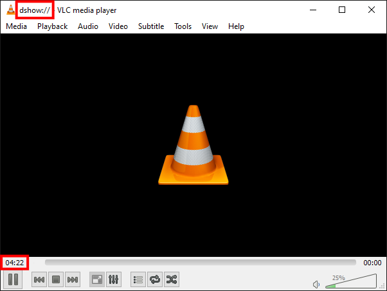387x291 pixels.
Task: Click the playback seek bar
Action: pos(201,262)
